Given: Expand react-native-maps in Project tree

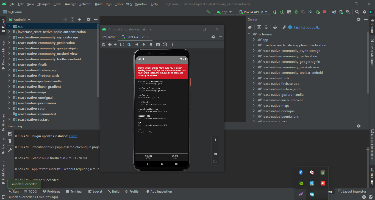Looking at the screenshot, I should [9, 92].
